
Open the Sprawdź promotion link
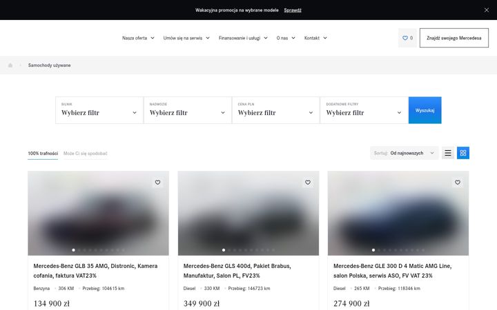pyautogui.click(x=293, y=10)
